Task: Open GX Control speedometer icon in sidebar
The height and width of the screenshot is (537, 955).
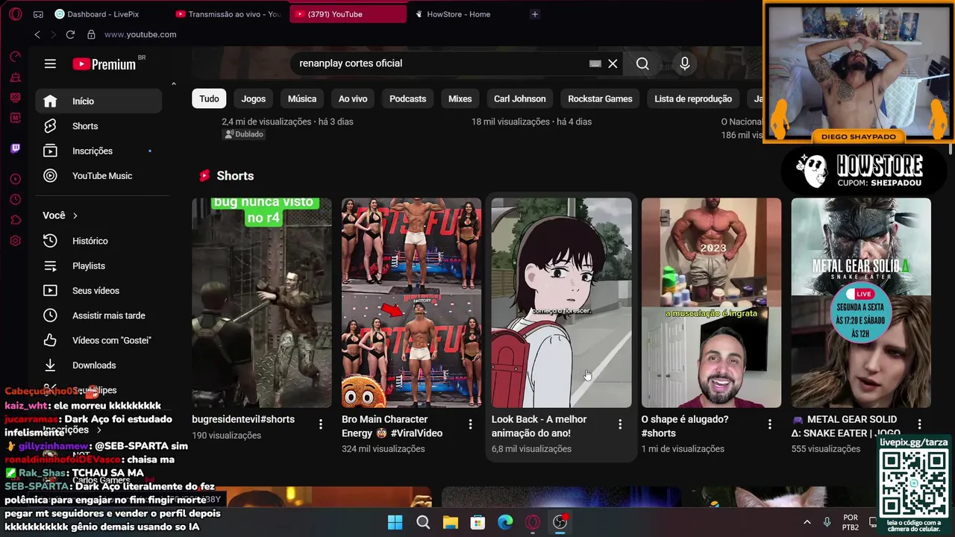Action: click(15, 57)
